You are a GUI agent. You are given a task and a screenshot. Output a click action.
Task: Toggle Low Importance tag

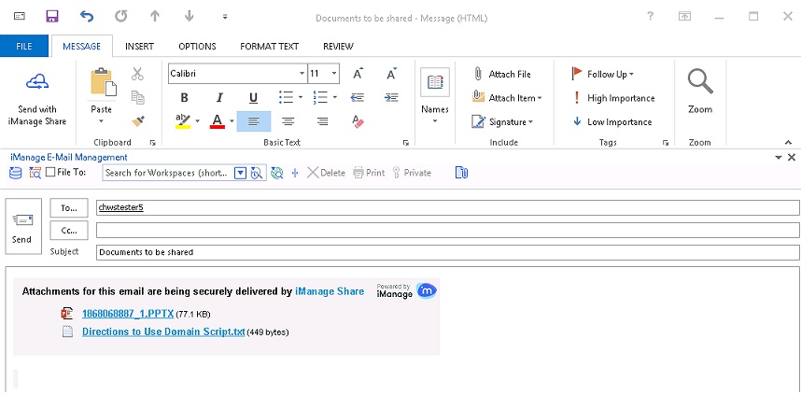tap(612, 121)
